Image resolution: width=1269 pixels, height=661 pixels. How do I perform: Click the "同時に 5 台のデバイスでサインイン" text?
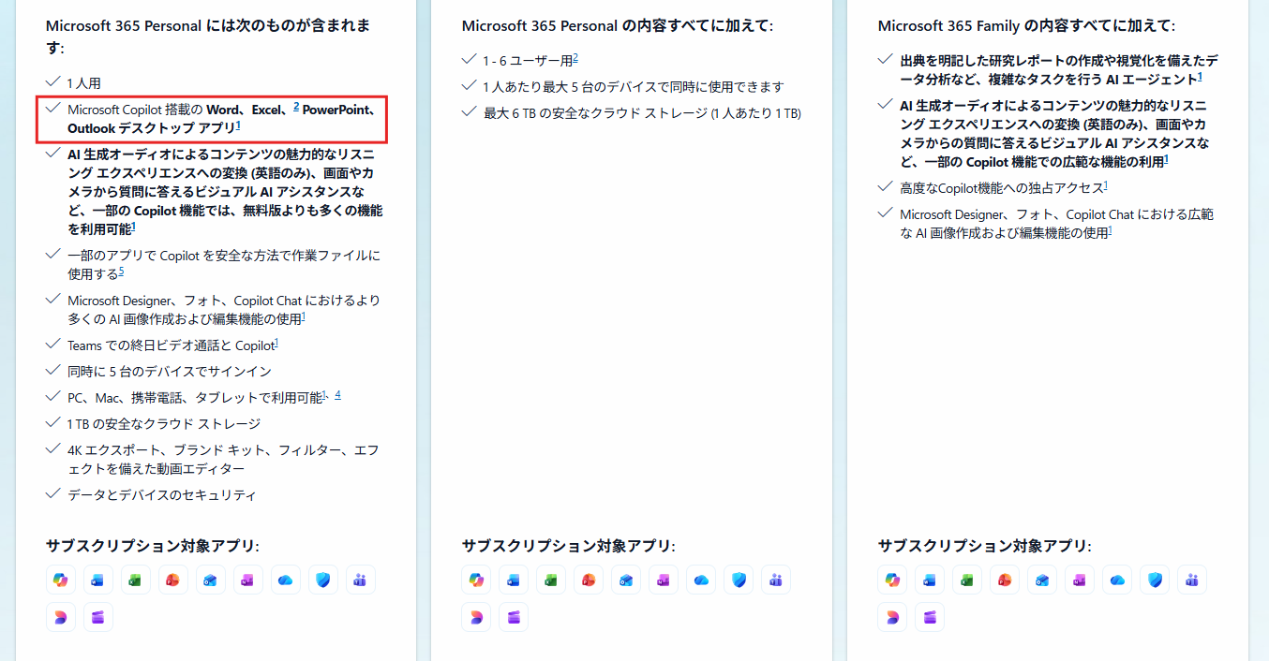(170, 372)
